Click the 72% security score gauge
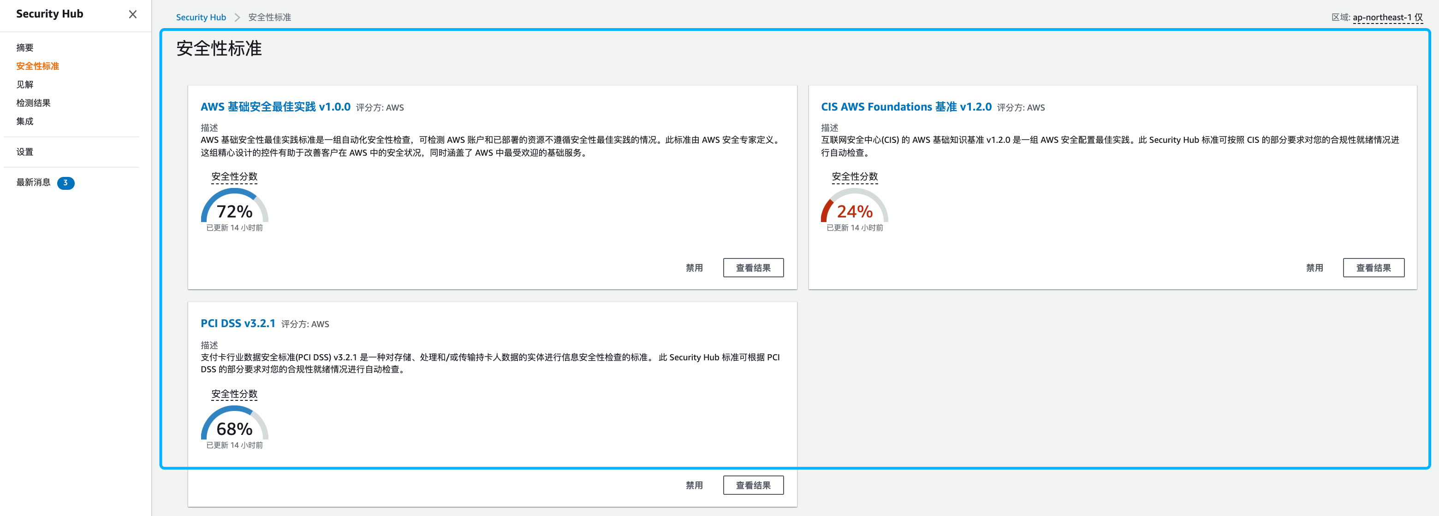This screenshot has width=1439, height=516. point(234,207)
